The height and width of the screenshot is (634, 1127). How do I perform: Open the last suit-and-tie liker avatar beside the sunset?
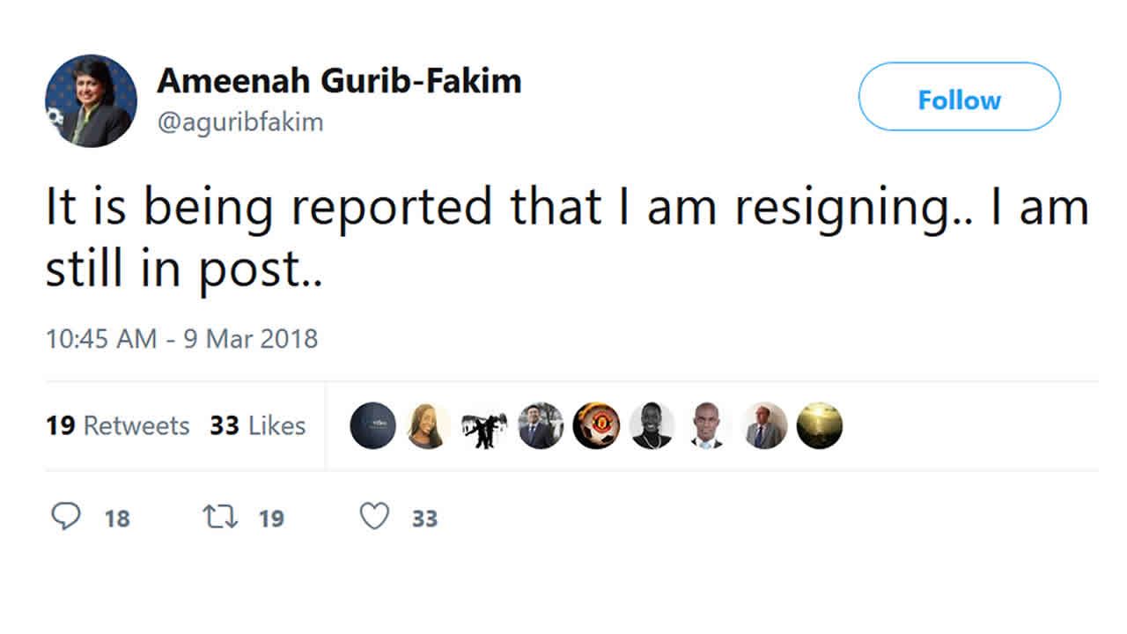(764, 426)
